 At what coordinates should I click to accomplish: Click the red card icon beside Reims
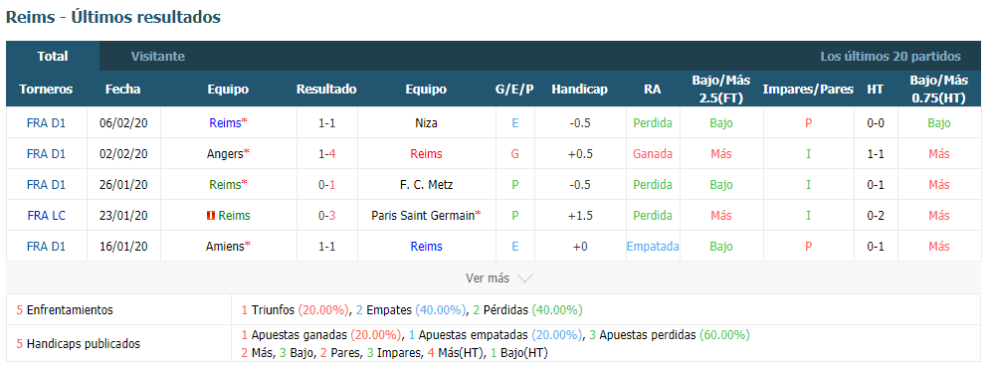click(210, 216)
